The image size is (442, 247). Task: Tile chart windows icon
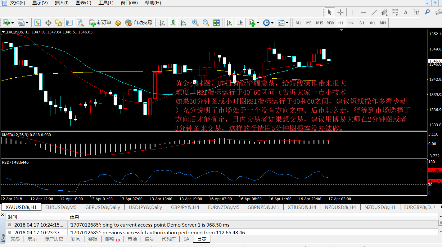(216, 23)
